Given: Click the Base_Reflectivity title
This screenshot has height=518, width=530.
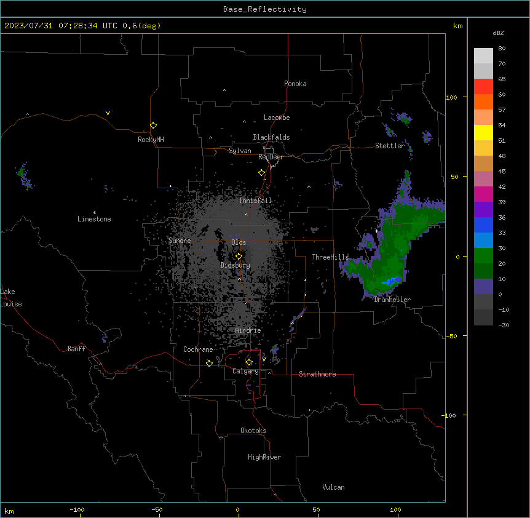Looking at the screenshot, I should coord(265,9).
